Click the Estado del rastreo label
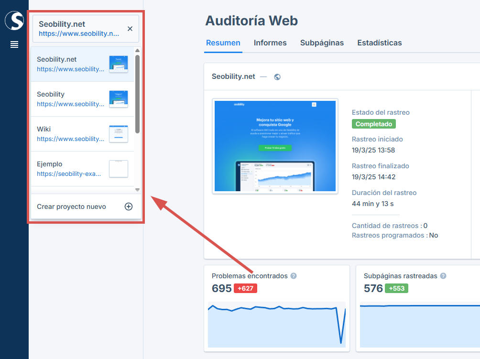The image size is (480, 359). point(381,112)
